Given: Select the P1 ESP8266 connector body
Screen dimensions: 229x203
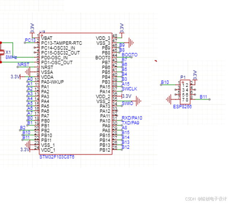Looking at the screenshot, I should pos(185,92).
